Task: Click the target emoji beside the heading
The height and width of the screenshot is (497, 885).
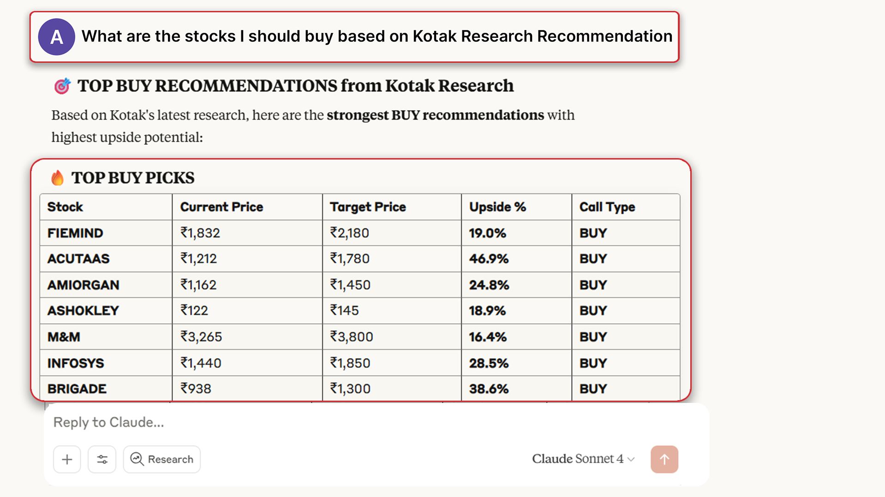Action: 63,85
